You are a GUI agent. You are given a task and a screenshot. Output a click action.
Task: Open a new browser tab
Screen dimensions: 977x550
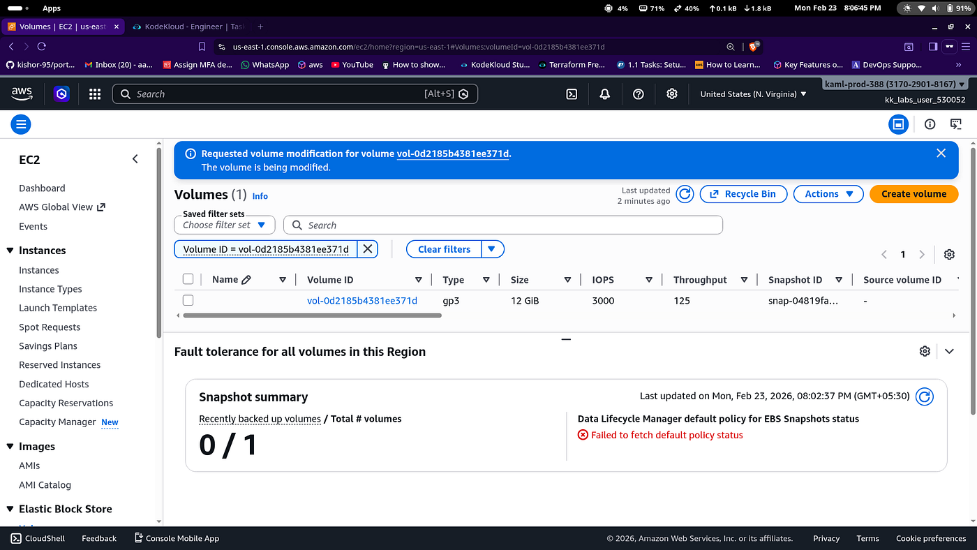[x=260, y=27]
